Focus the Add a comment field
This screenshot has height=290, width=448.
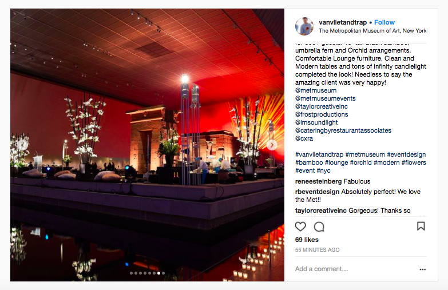click(354, 269)
